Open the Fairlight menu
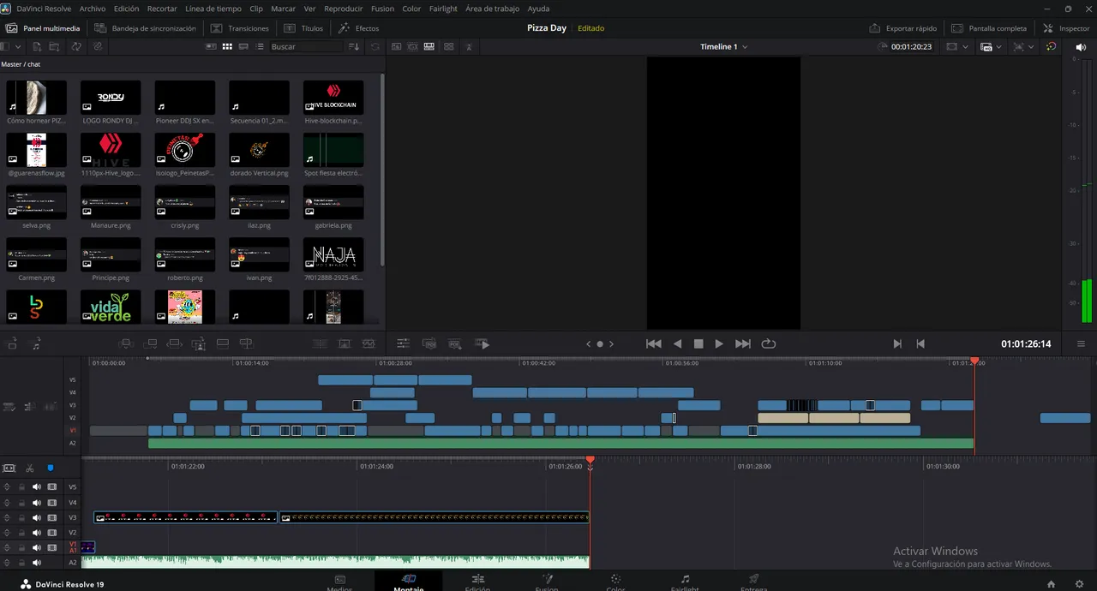Viewport: 1097px width, 591px height. pos(443,9)
